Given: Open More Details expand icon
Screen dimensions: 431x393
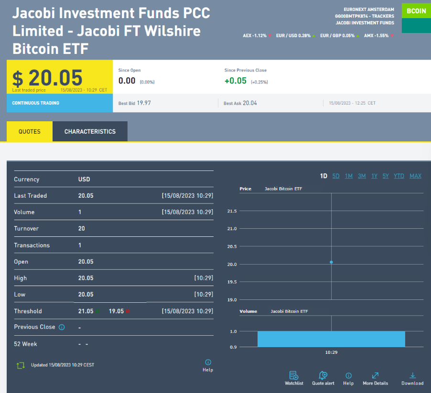Looking at the screenshot, I should pos(375,376).
